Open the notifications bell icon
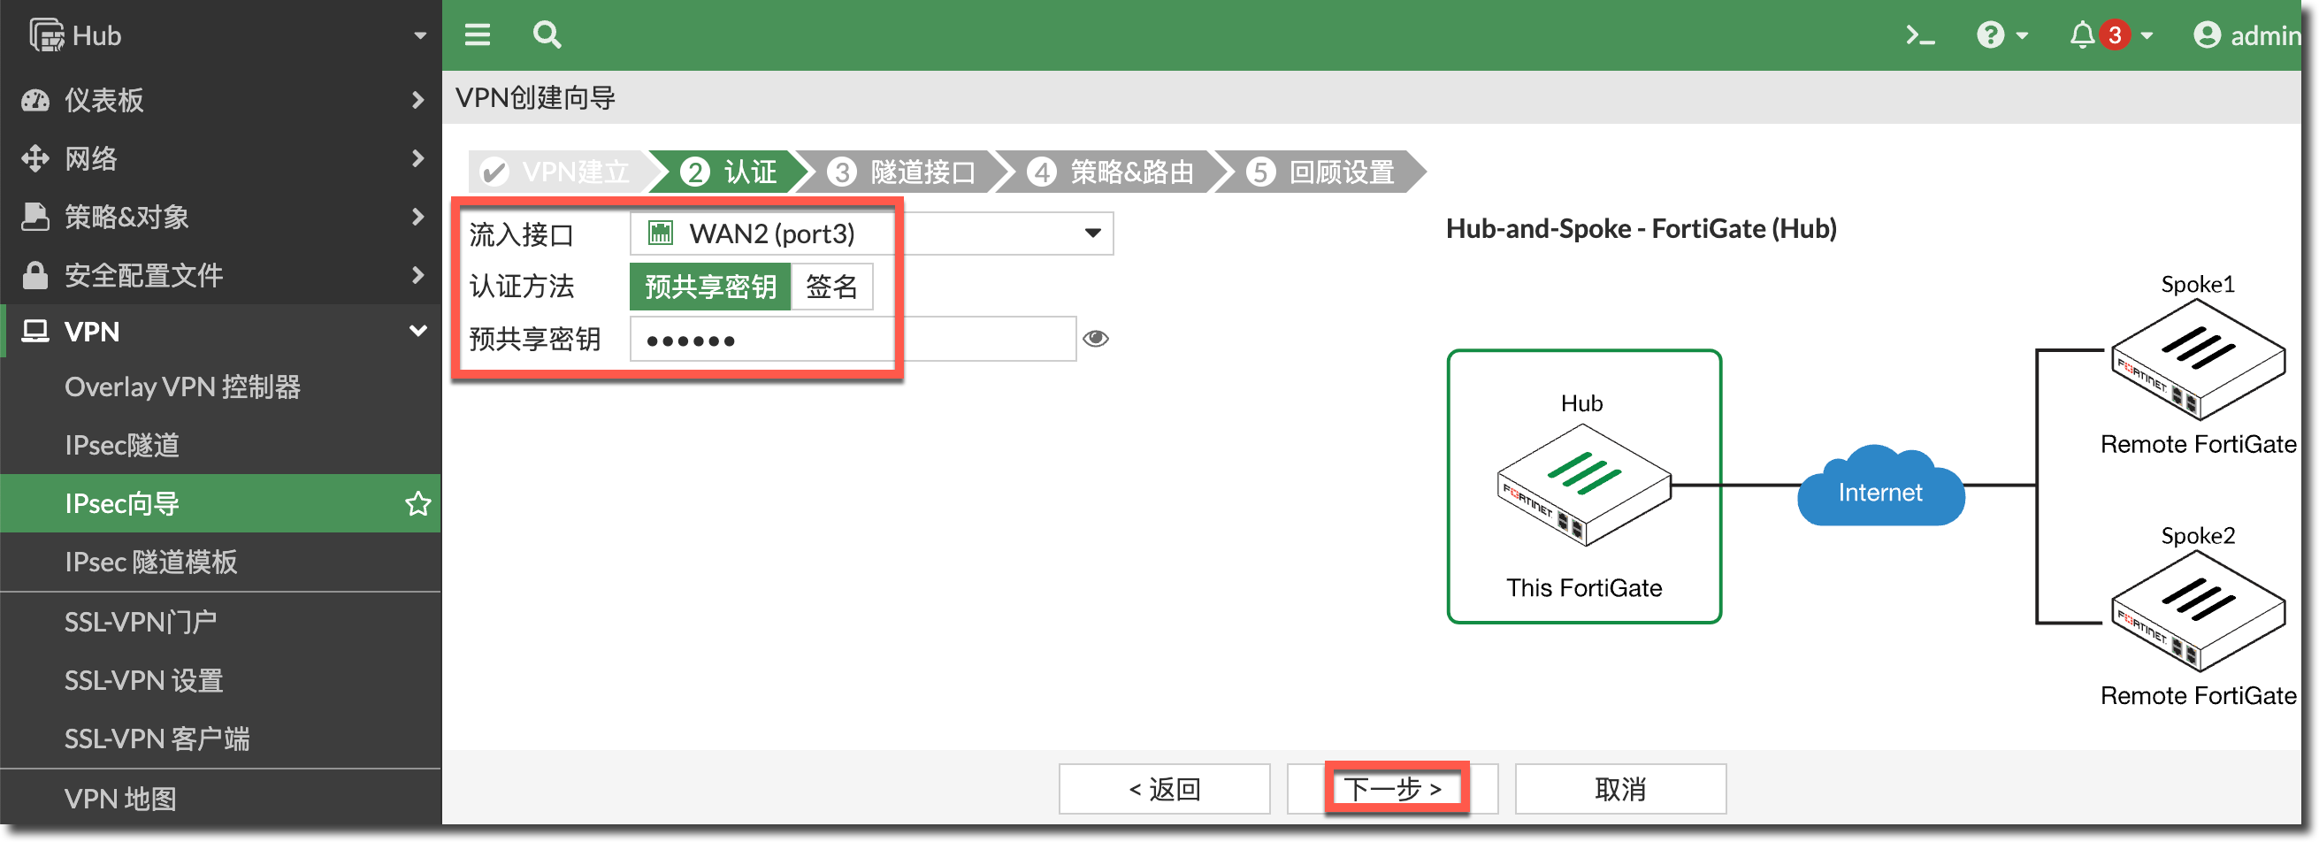The image size is (2319, 842). [2081, 35]
